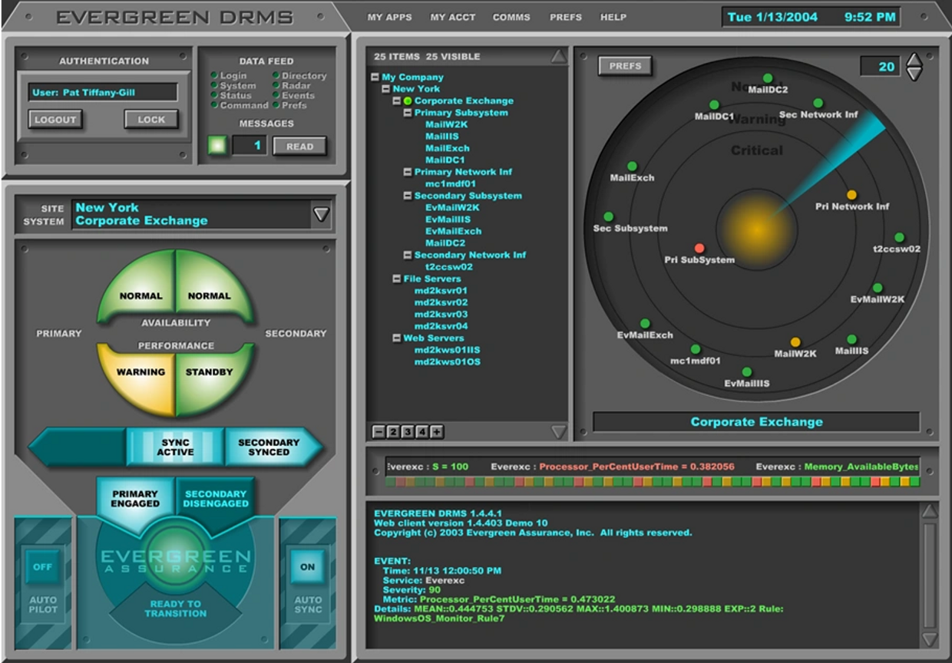
Task: Click the minus button below the tree
Action: click(x=378, y=432)
